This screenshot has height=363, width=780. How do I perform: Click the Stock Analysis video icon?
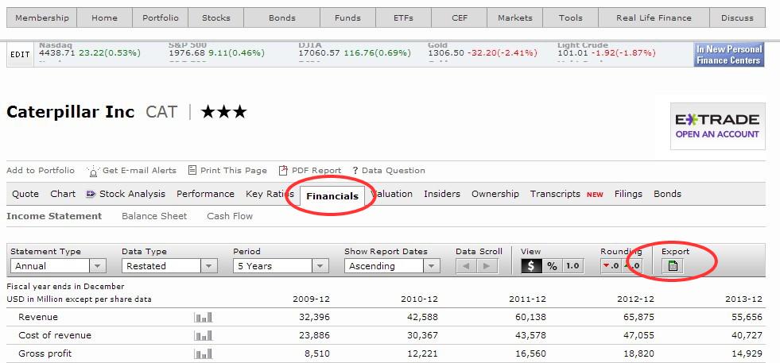[x=91, y=194]
